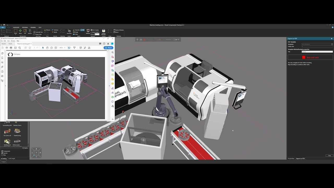The width and height of the screenshot is (334, 188).
Task: Uncheck the Layouts filter checkbox
Action: [2, 153]
